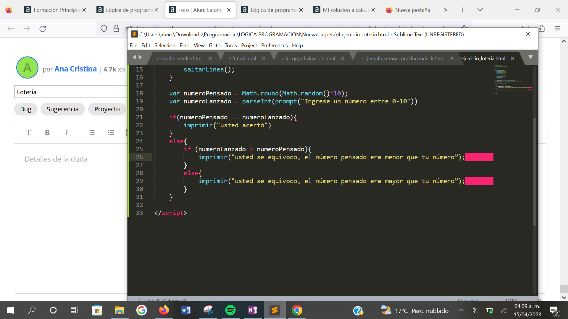The image size is (568, 319).
Task: Close the ejemplosedades.html tab
Action: tap(210, 58)
